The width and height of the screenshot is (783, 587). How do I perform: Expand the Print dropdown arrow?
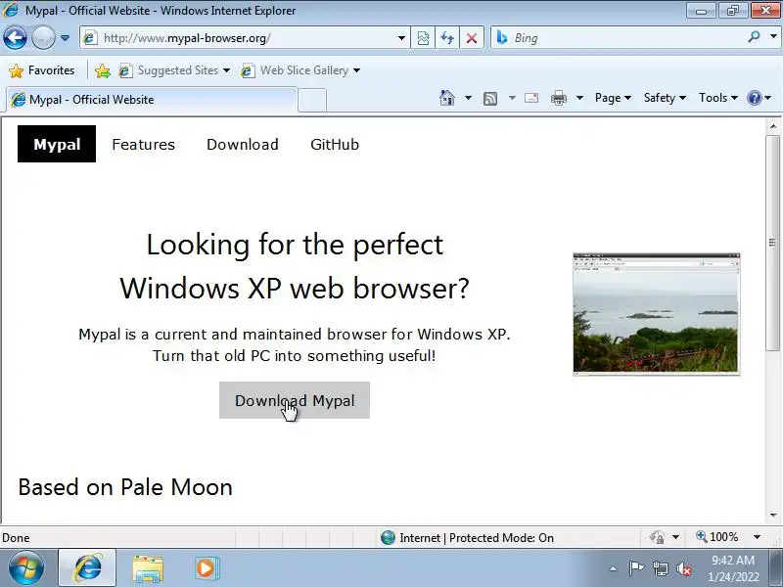tap(579, 98)
